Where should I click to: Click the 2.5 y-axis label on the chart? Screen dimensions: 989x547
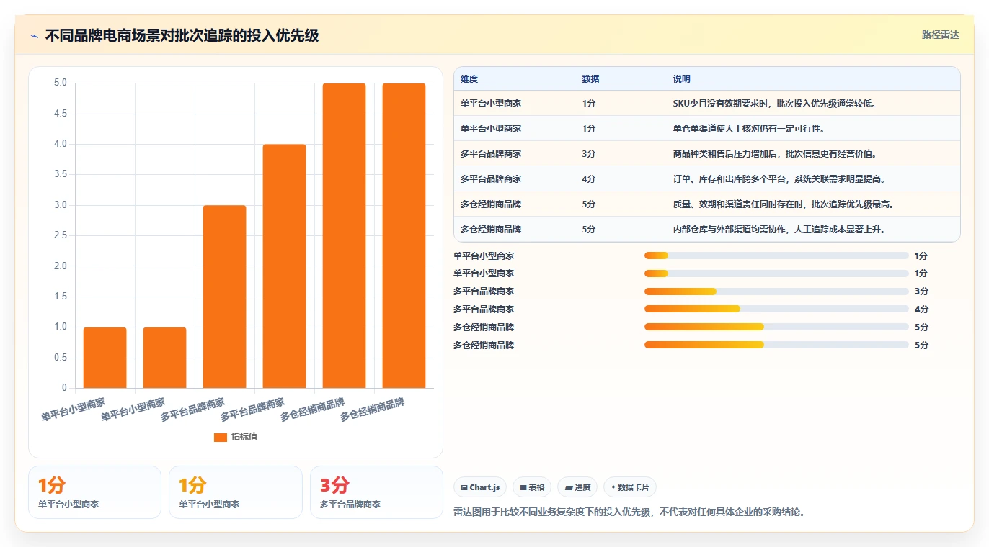61,235
